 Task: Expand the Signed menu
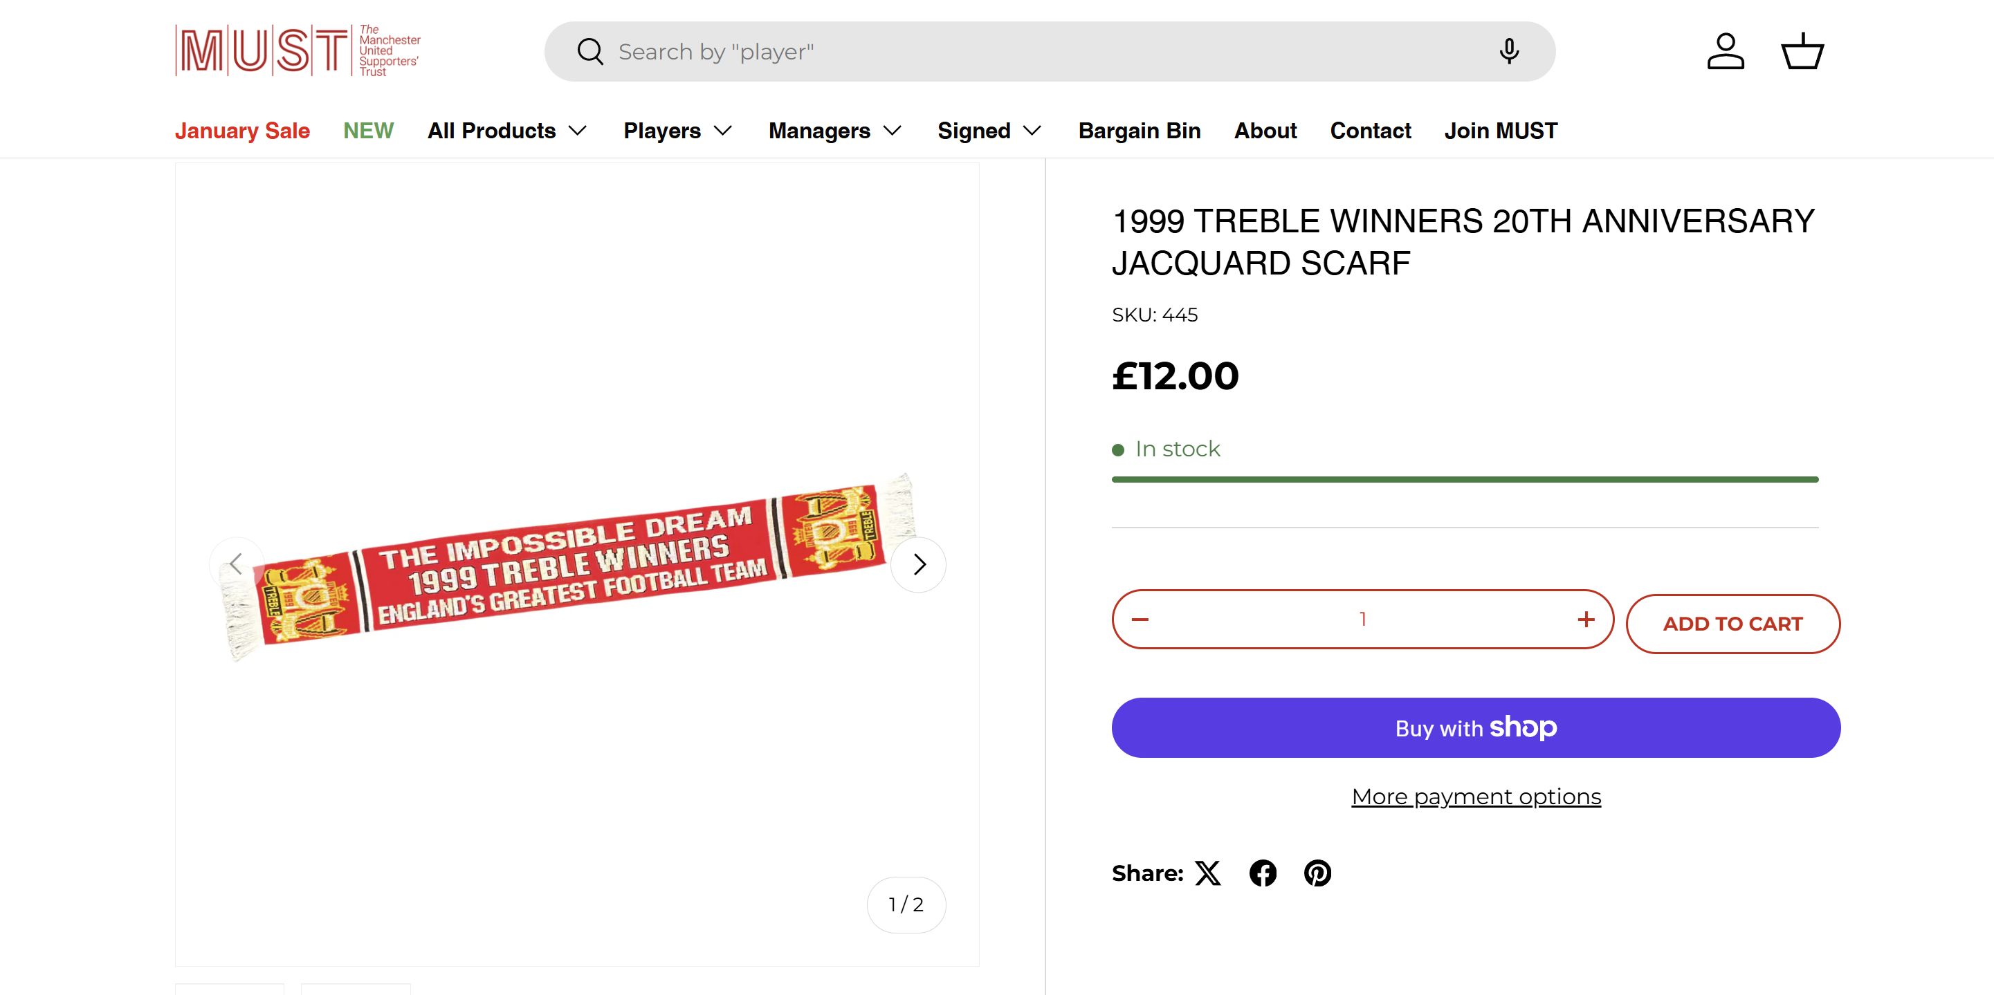[989, 131]
